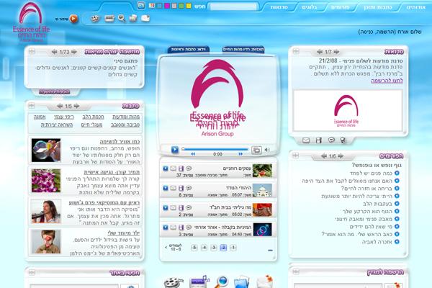Play the video in the main player
432x288 pixels.
click(x=175, y=150)
